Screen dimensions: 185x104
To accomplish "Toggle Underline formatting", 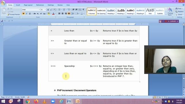I will point(30,14).
